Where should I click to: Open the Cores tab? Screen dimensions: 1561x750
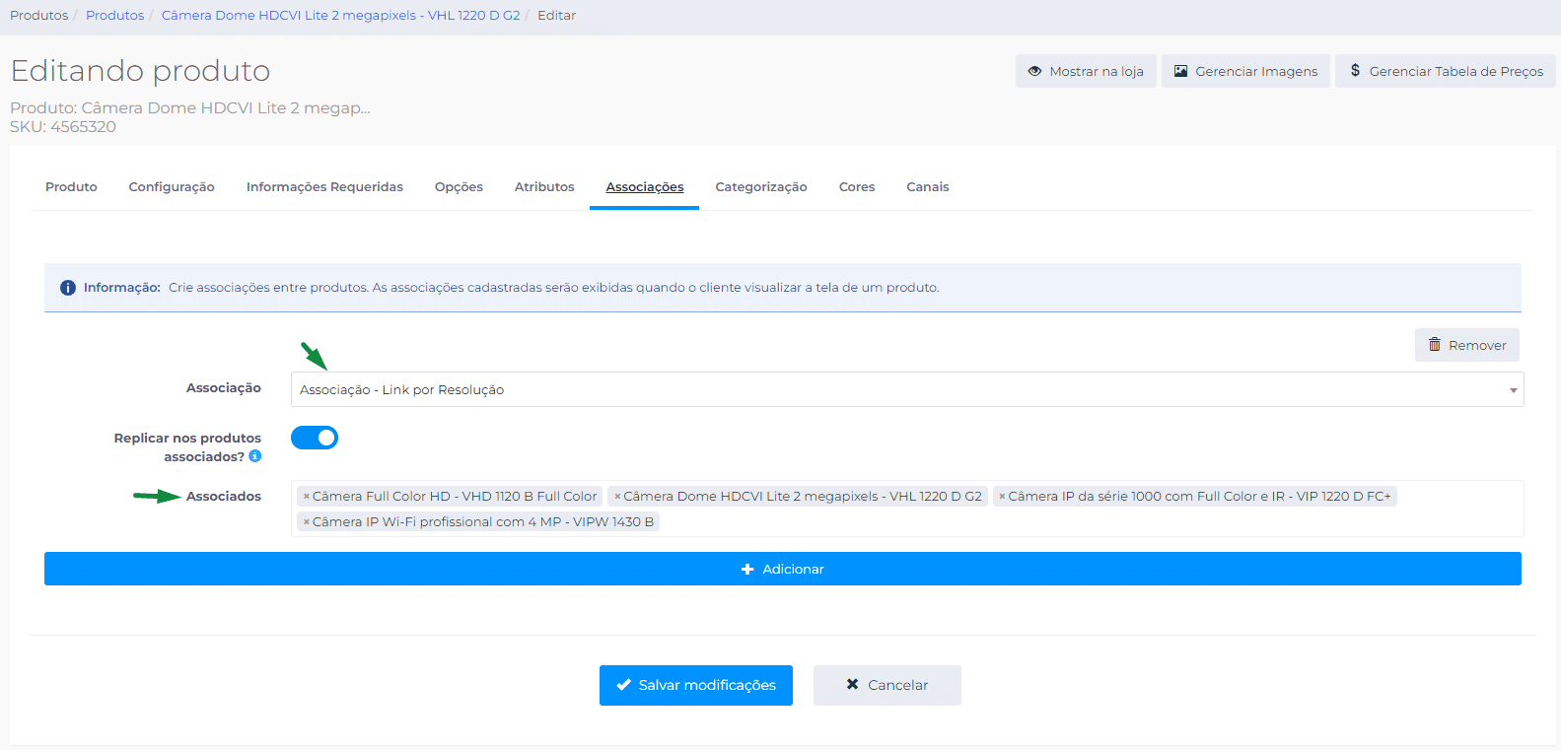point(857,187)
